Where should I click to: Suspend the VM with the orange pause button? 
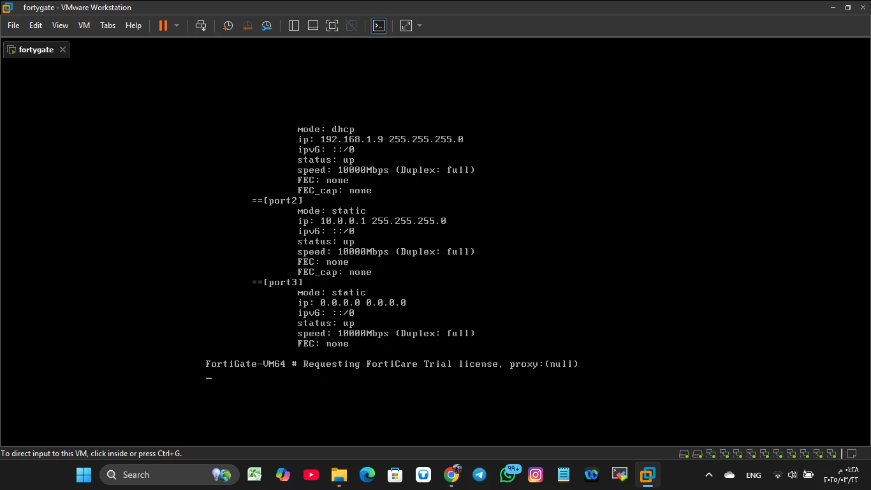tap(163, 26)
